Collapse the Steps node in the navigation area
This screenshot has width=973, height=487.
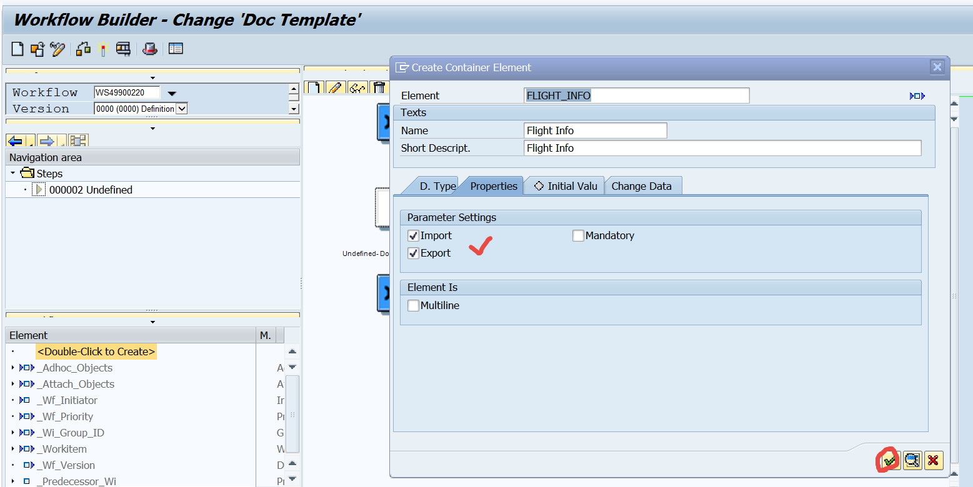tap(14, 174)
